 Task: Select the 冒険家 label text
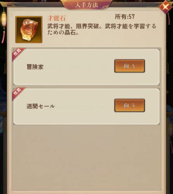(35, 67)
